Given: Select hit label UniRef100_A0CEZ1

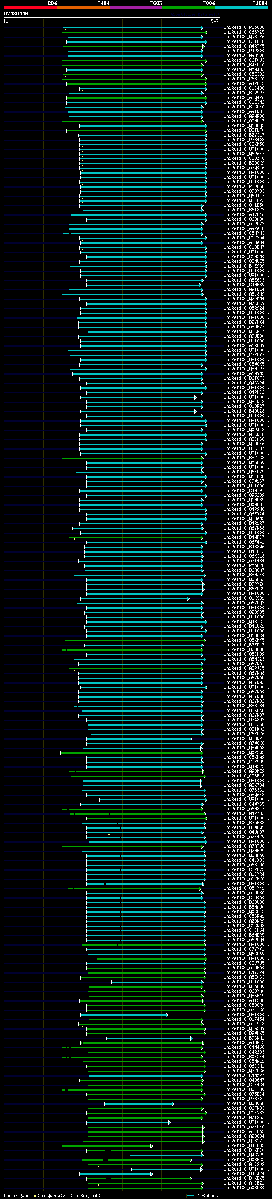Looking at the screenshot, I should point(244,1183).
